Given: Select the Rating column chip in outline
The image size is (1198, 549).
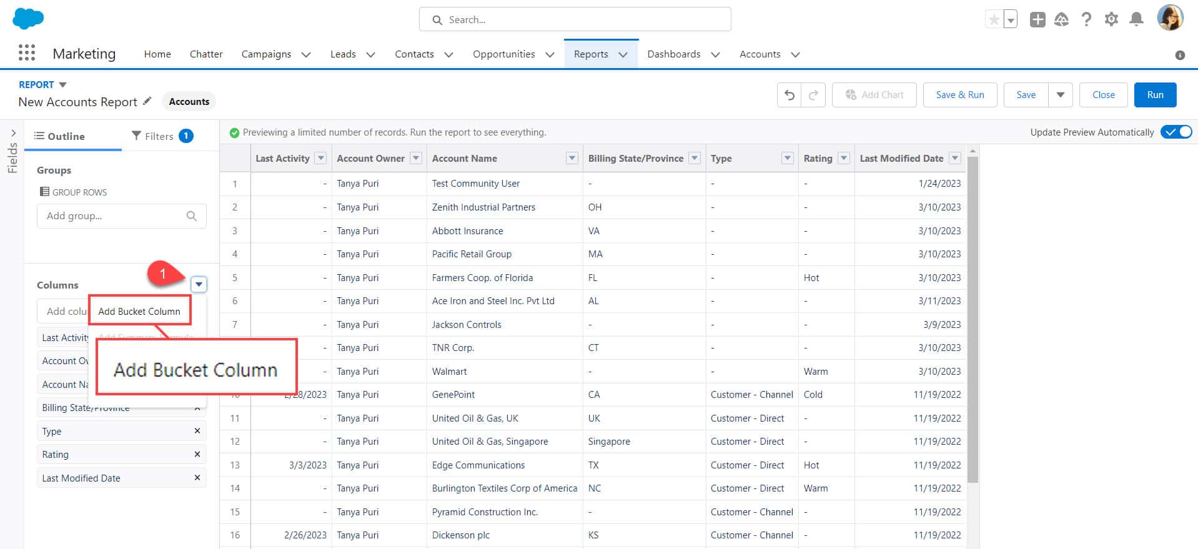Looking at the screenshot, I should coord(121,454).
